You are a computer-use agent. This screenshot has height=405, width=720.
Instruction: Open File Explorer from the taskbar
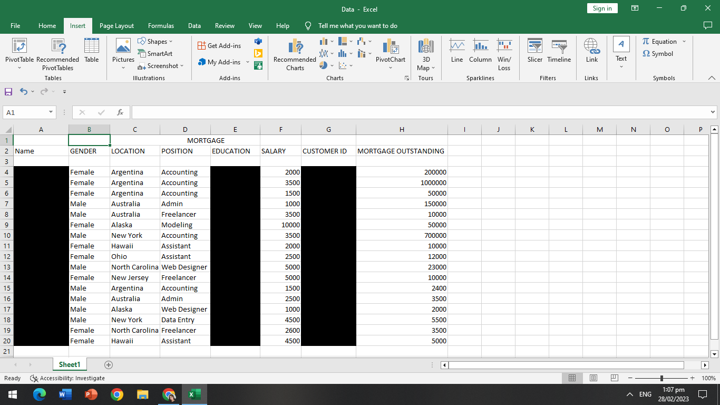[143, 394]
